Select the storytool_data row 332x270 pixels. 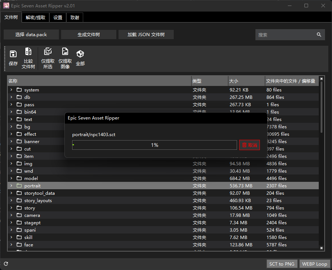[163, 193]
